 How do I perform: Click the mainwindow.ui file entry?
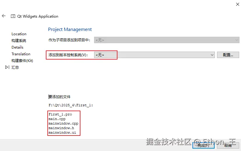coord(62,132)
